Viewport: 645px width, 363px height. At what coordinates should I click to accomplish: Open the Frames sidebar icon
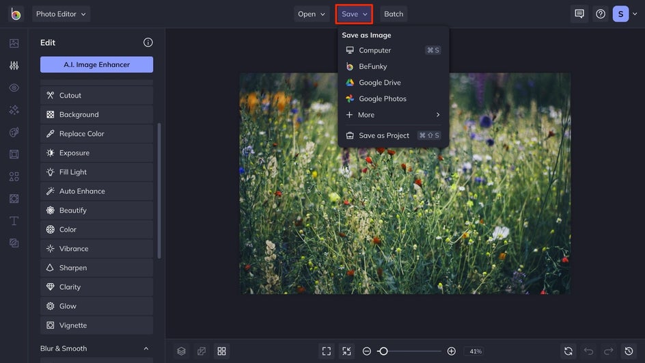pos(14,154)
